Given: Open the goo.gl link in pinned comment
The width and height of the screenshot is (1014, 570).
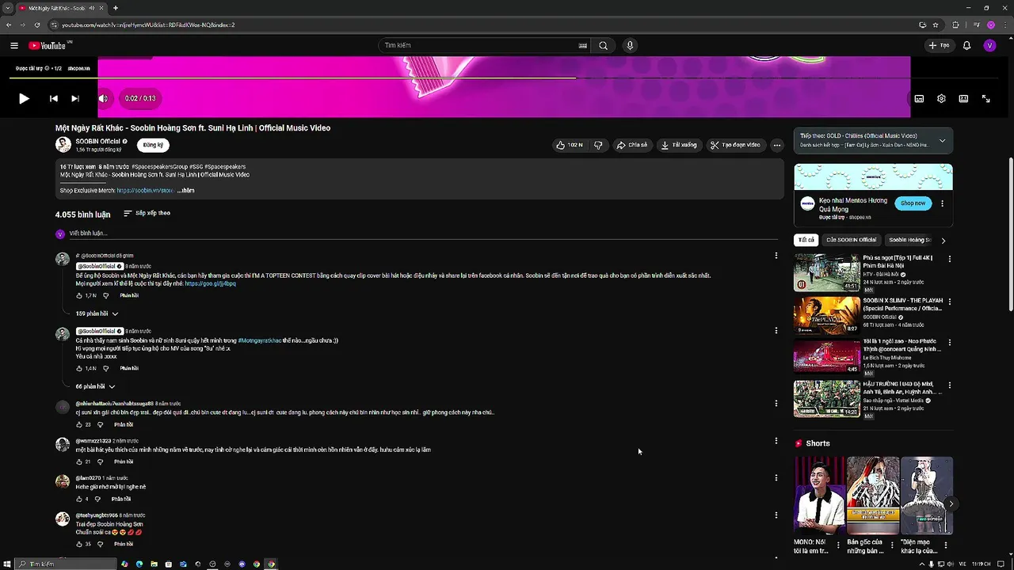Looking at the screenshot, I should [210, 283].
